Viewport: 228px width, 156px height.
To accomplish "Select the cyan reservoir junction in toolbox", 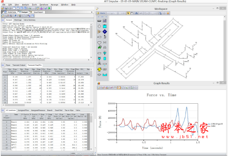I will tap(105, 26).
